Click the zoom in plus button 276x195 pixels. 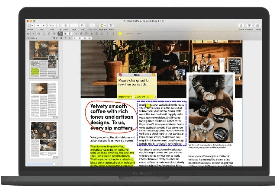point(44,25)
